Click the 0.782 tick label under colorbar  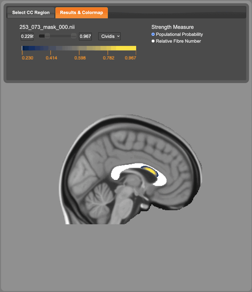click(x=109, y=58)
